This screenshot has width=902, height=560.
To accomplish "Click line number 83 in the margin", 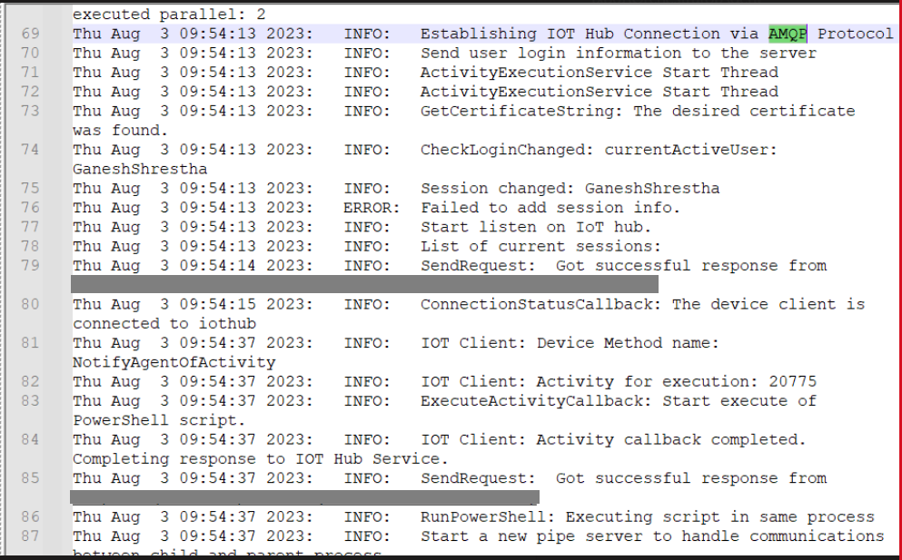I will (x=31, y=401).
